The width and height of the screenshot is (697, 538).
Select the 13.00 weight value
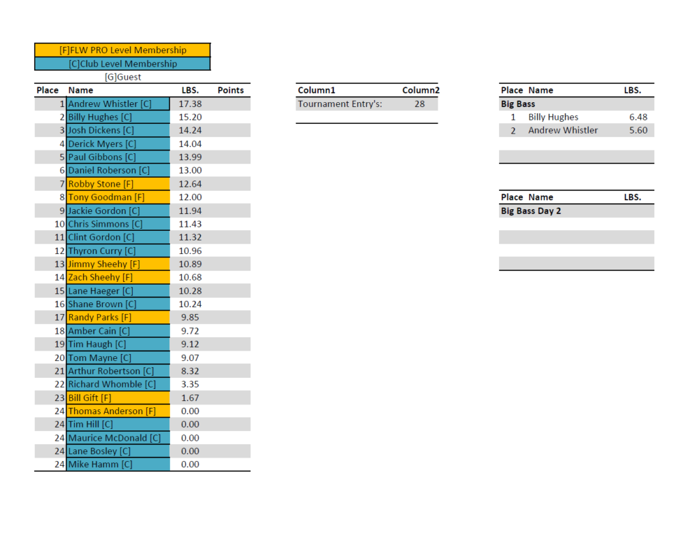pos(190,170)
